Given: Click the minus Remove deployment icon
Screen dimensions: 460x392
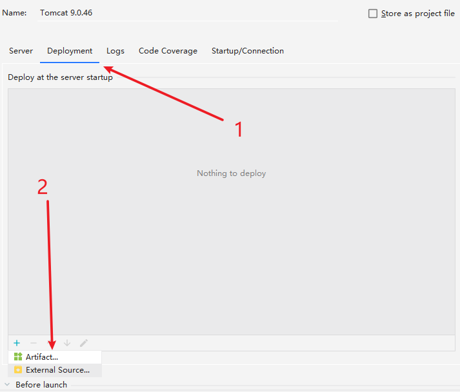Looking at the screenshot, I should [x=34, y=343].
